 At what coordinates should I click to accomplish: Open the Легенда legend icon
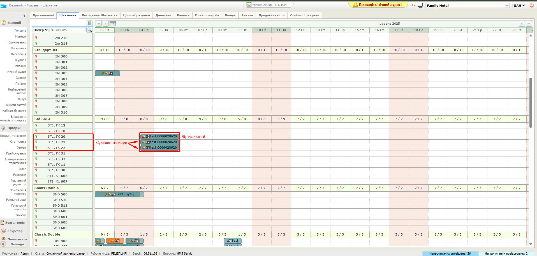pyautogui.click(x=3, y=244)
